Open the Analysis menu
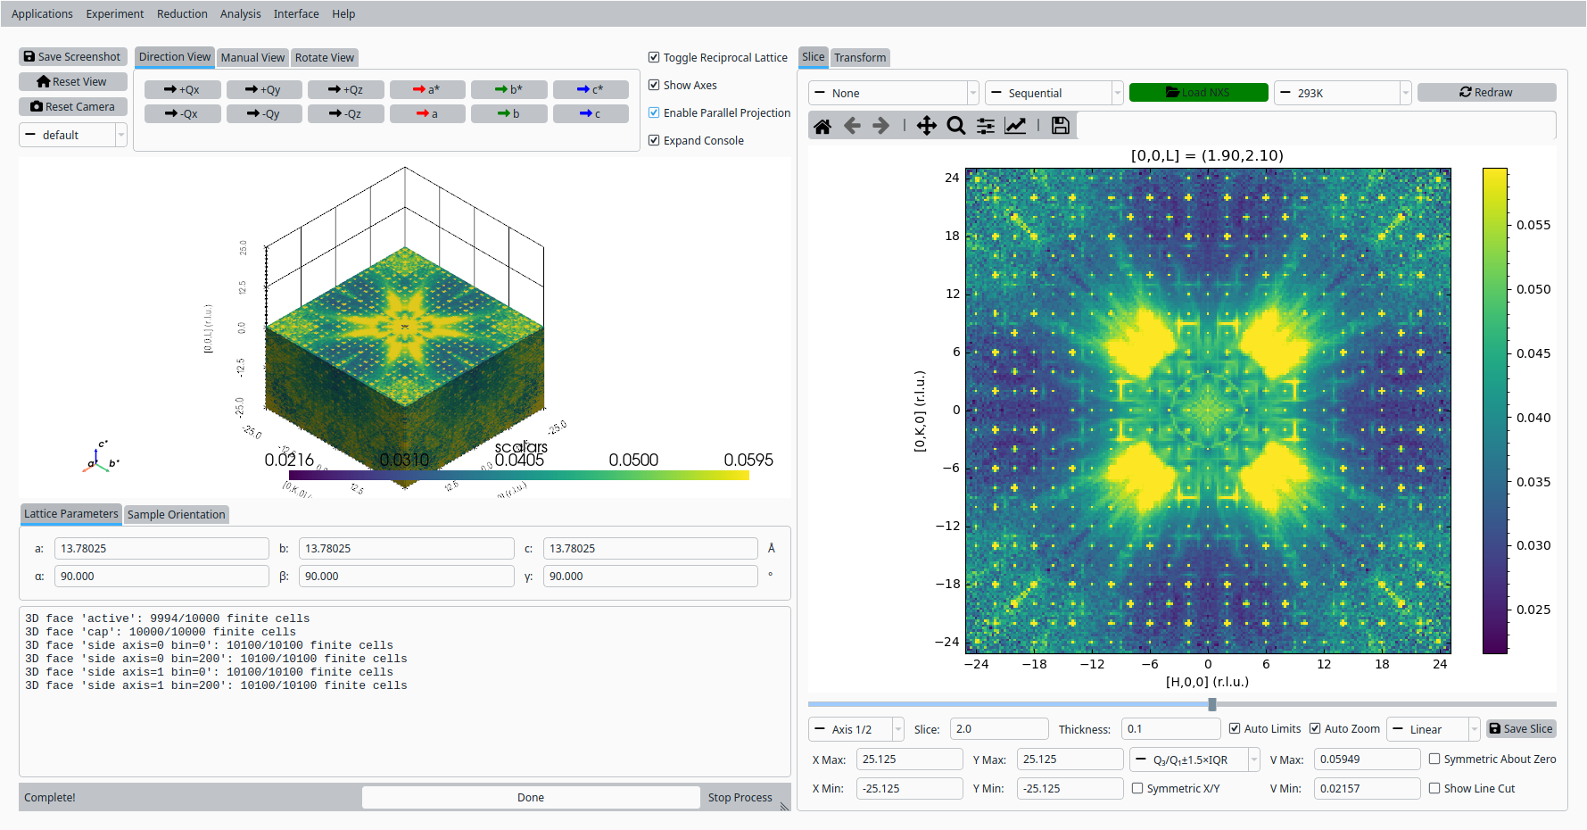 click(x=241, y=13)
